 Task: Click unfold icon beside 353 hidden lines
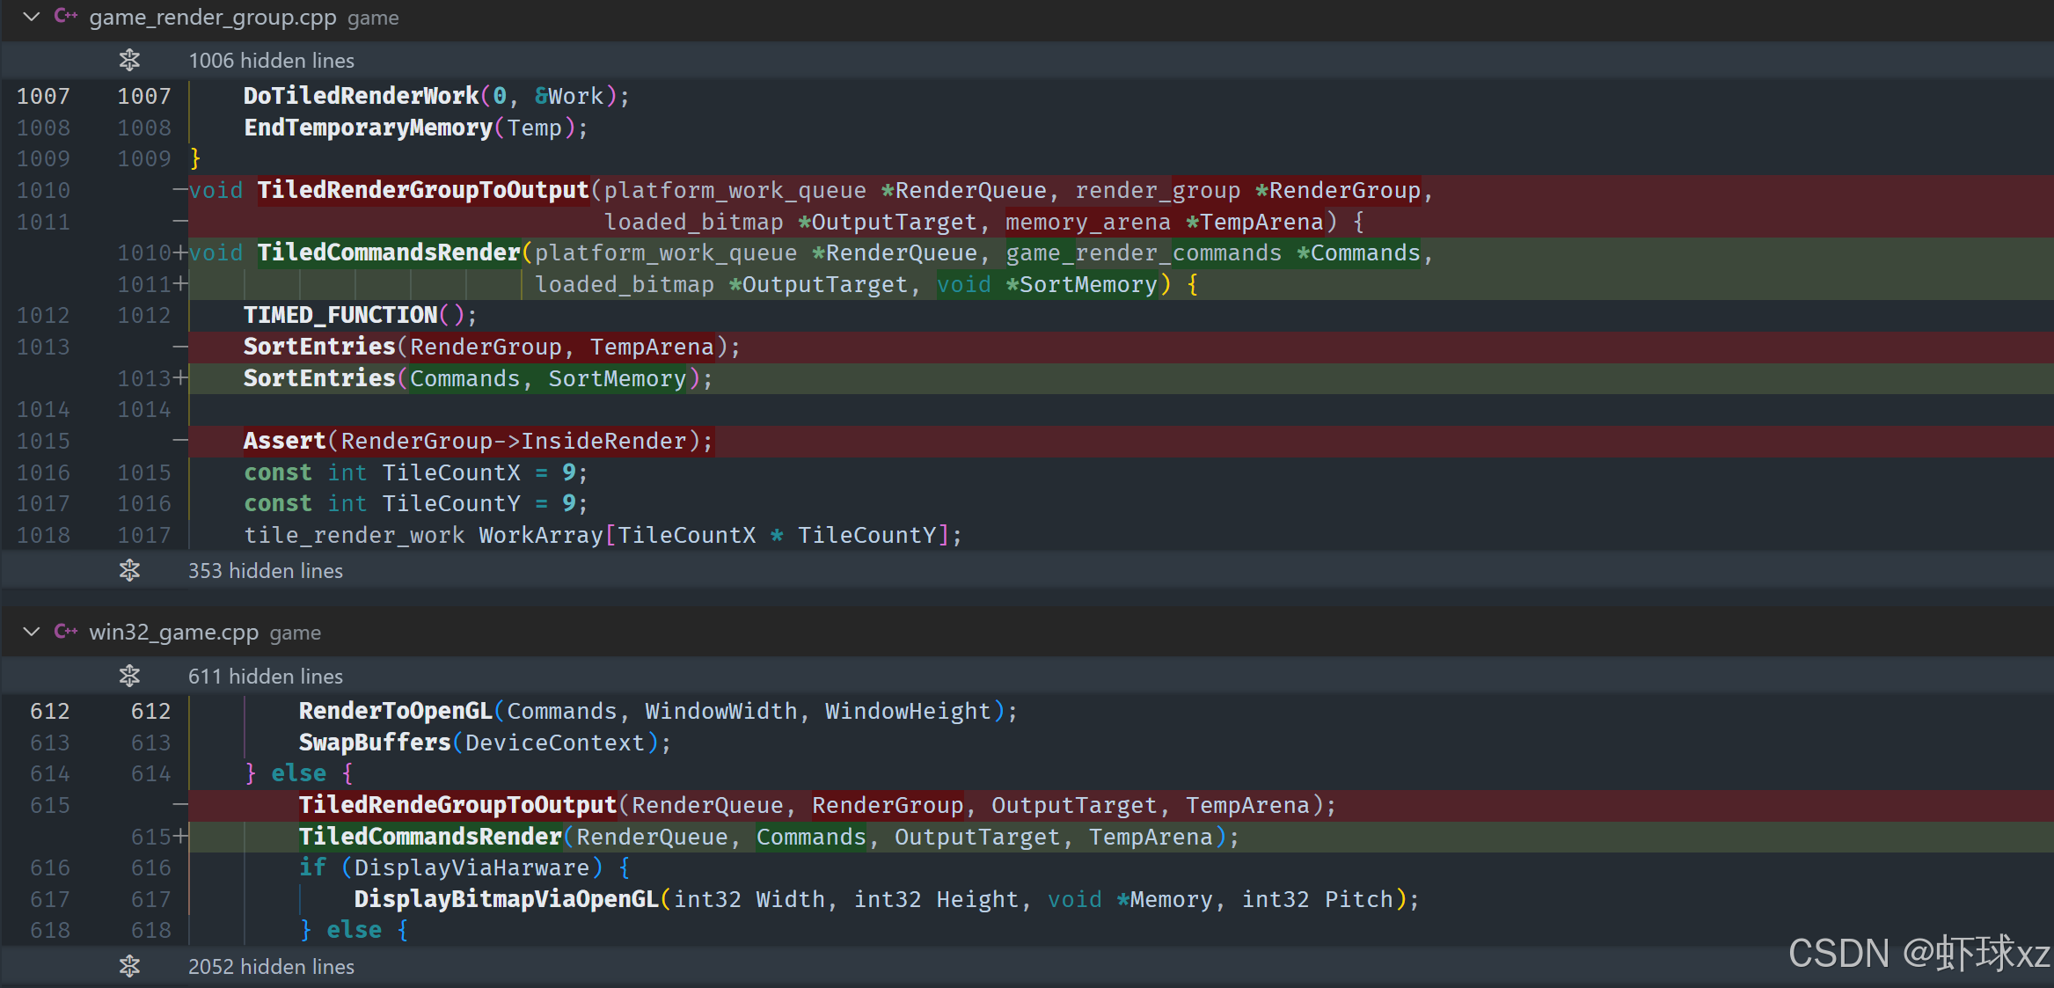(129, 571)
